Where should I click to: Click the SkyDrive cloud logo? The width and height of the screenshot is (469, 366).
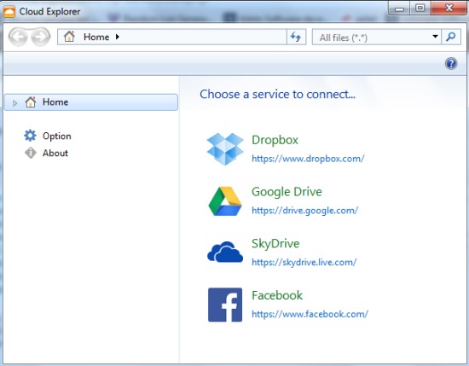coord(225,252)
